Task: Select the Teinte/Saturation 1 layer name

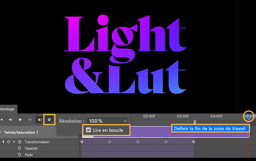Action: 21,132
